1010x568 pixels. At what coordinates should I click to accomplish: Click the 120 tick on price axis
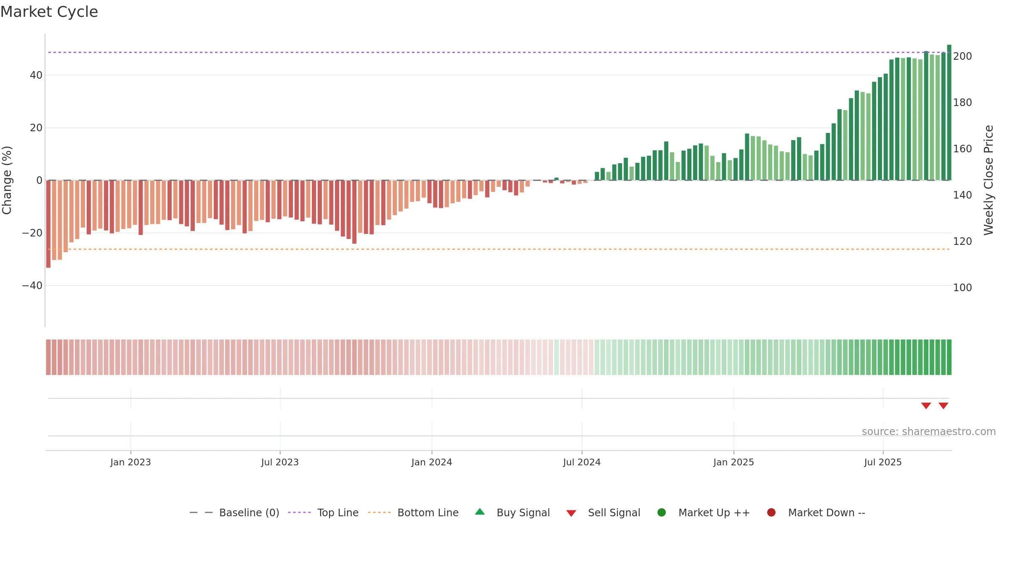(962, 242)
